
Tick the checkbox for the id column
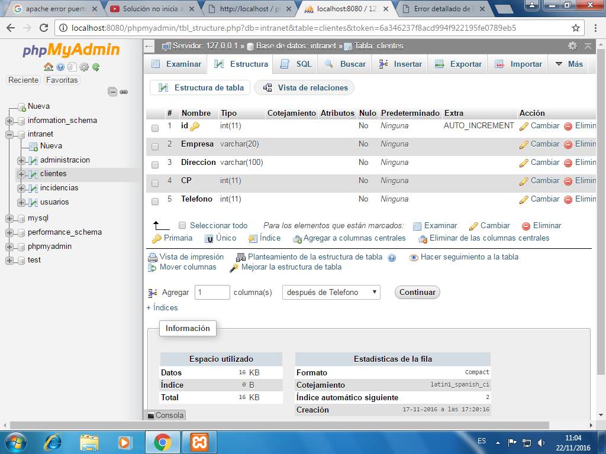pos(155,128)
